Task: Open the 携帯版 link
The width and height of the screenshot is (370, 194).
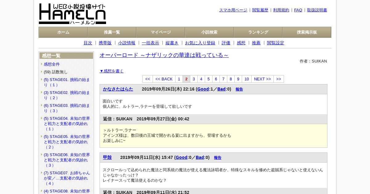Action: click(105, 43)
